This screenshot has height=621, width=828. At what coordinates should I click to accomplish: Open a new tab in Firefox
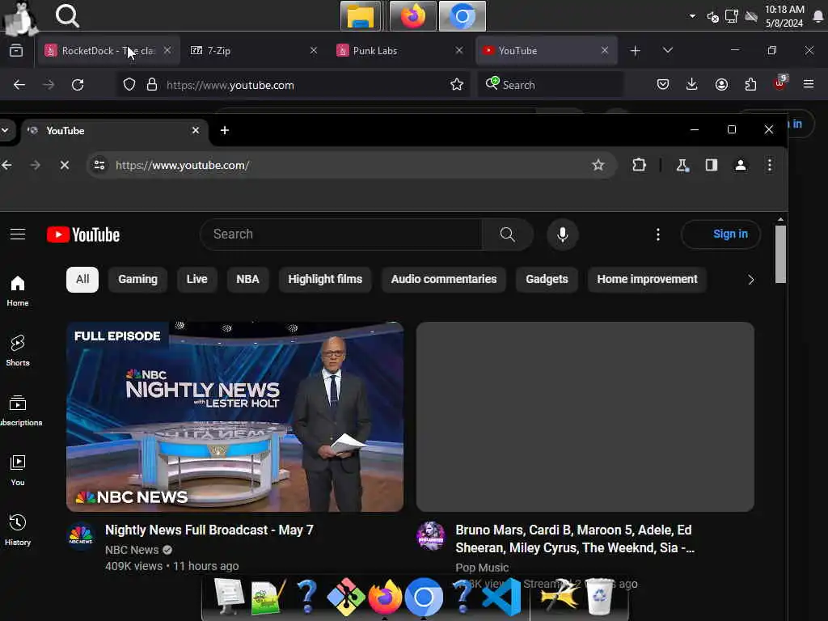pyautogui.click(x=636, y=51)
